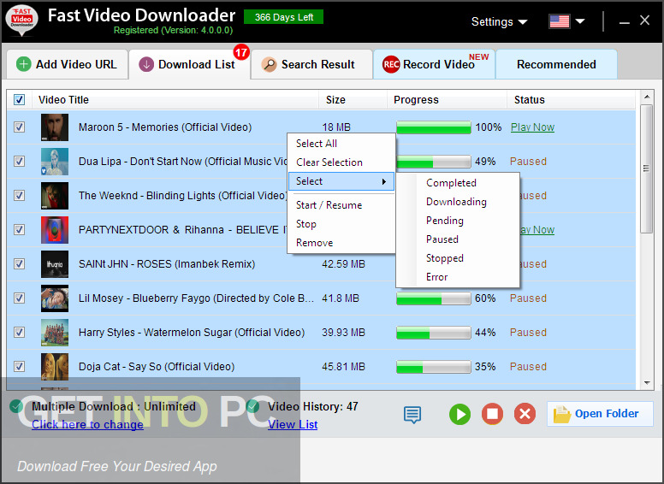The width and height of the screenshot is (664, 484).
Task: Click the 366 Days Left badge
Action: pos(284,17)
